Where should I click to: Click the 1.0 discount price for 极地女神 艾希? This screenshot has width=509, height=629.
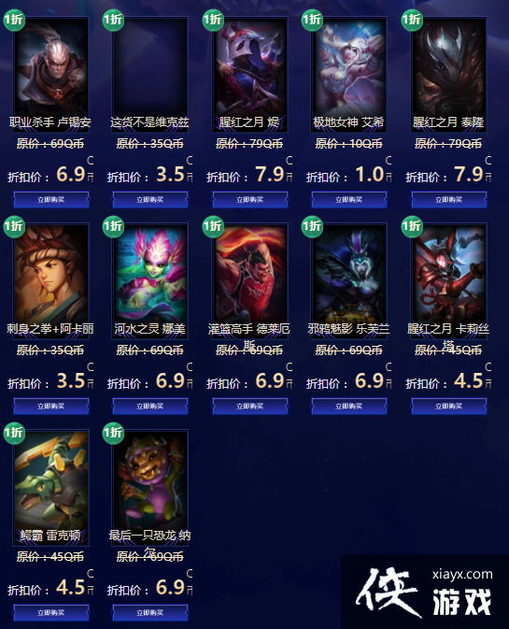coord(370,175)
